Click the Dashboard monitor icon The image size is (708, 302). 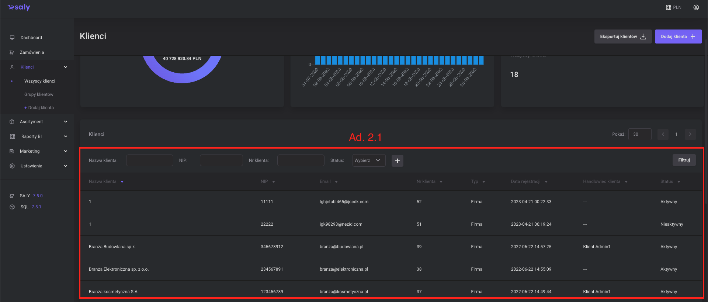click(12, 38)
